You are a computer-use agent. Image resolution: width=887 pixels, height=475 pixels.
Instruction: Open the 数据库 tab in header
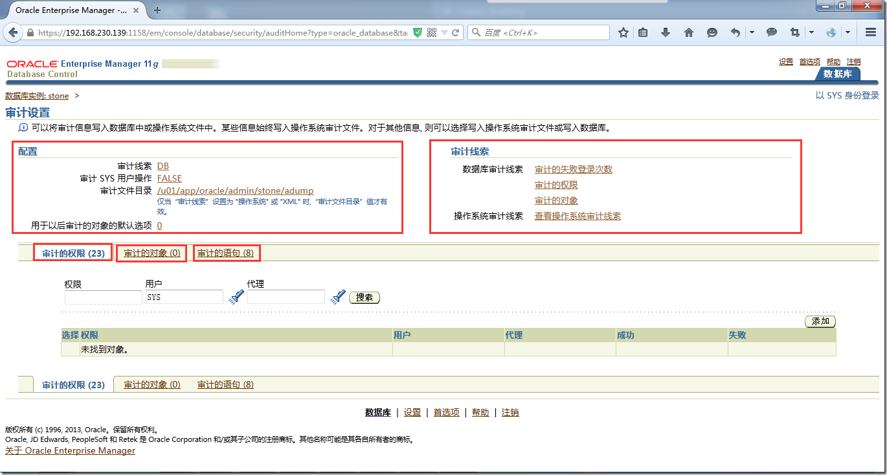click(x=837, y=74)
